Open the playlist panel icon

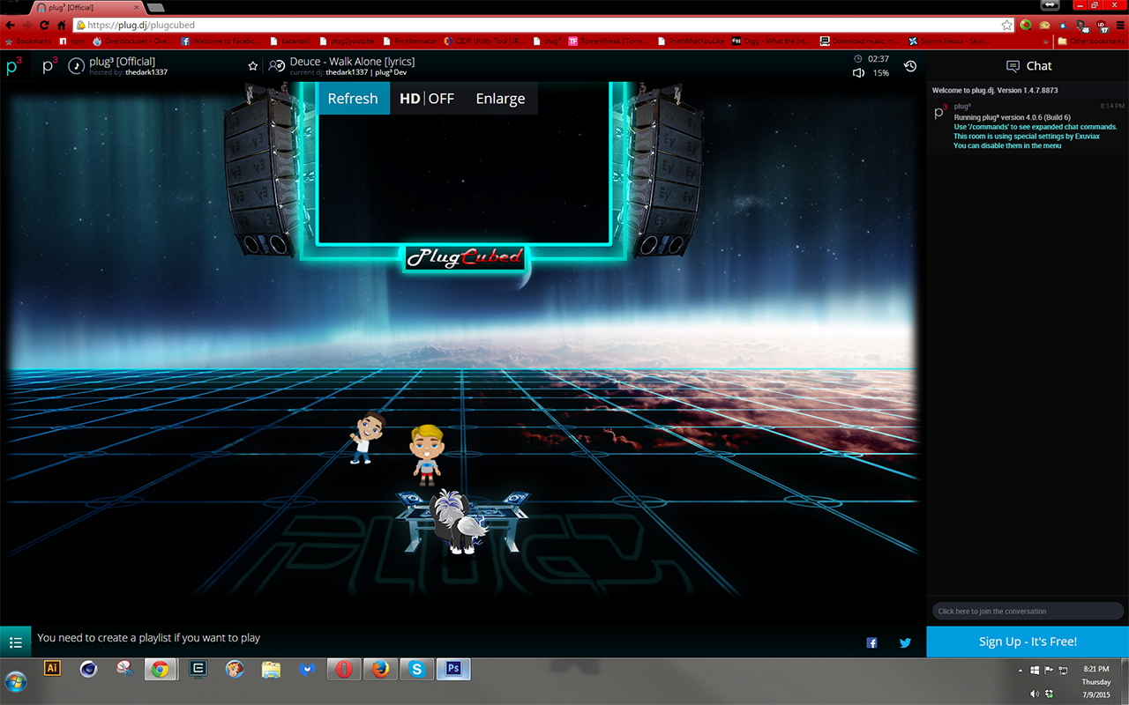coord(15,642)
